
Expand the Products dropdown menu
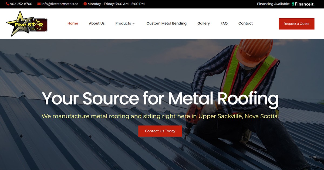pyautogui.click(x=125, y=23)
